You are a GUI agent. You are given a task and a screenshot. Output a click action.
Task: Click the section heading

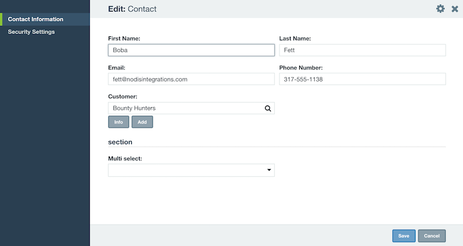120,142
